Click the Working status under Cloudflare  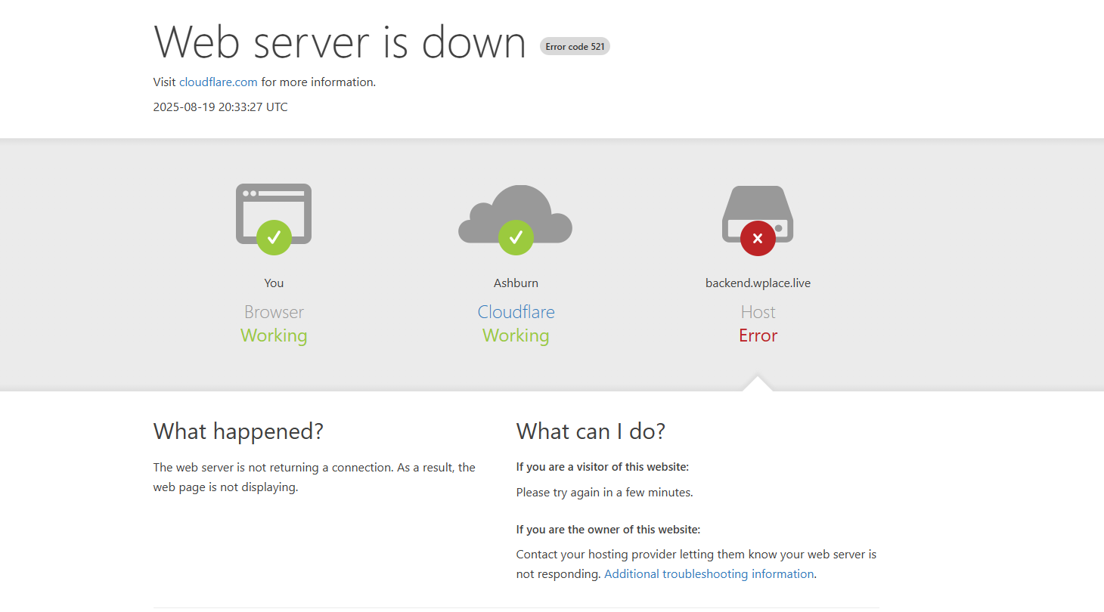point(516,335)
